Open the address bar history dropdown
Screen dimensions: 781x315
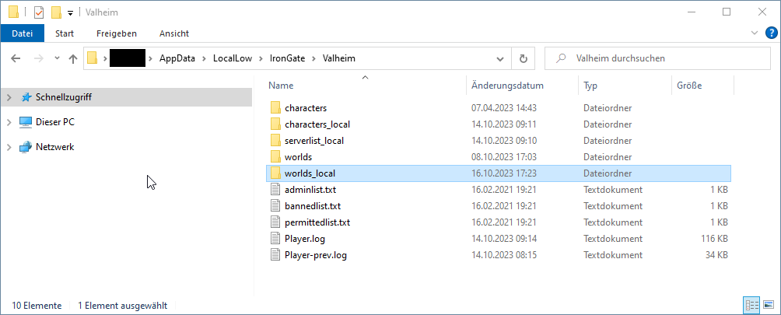click(500, 58)
